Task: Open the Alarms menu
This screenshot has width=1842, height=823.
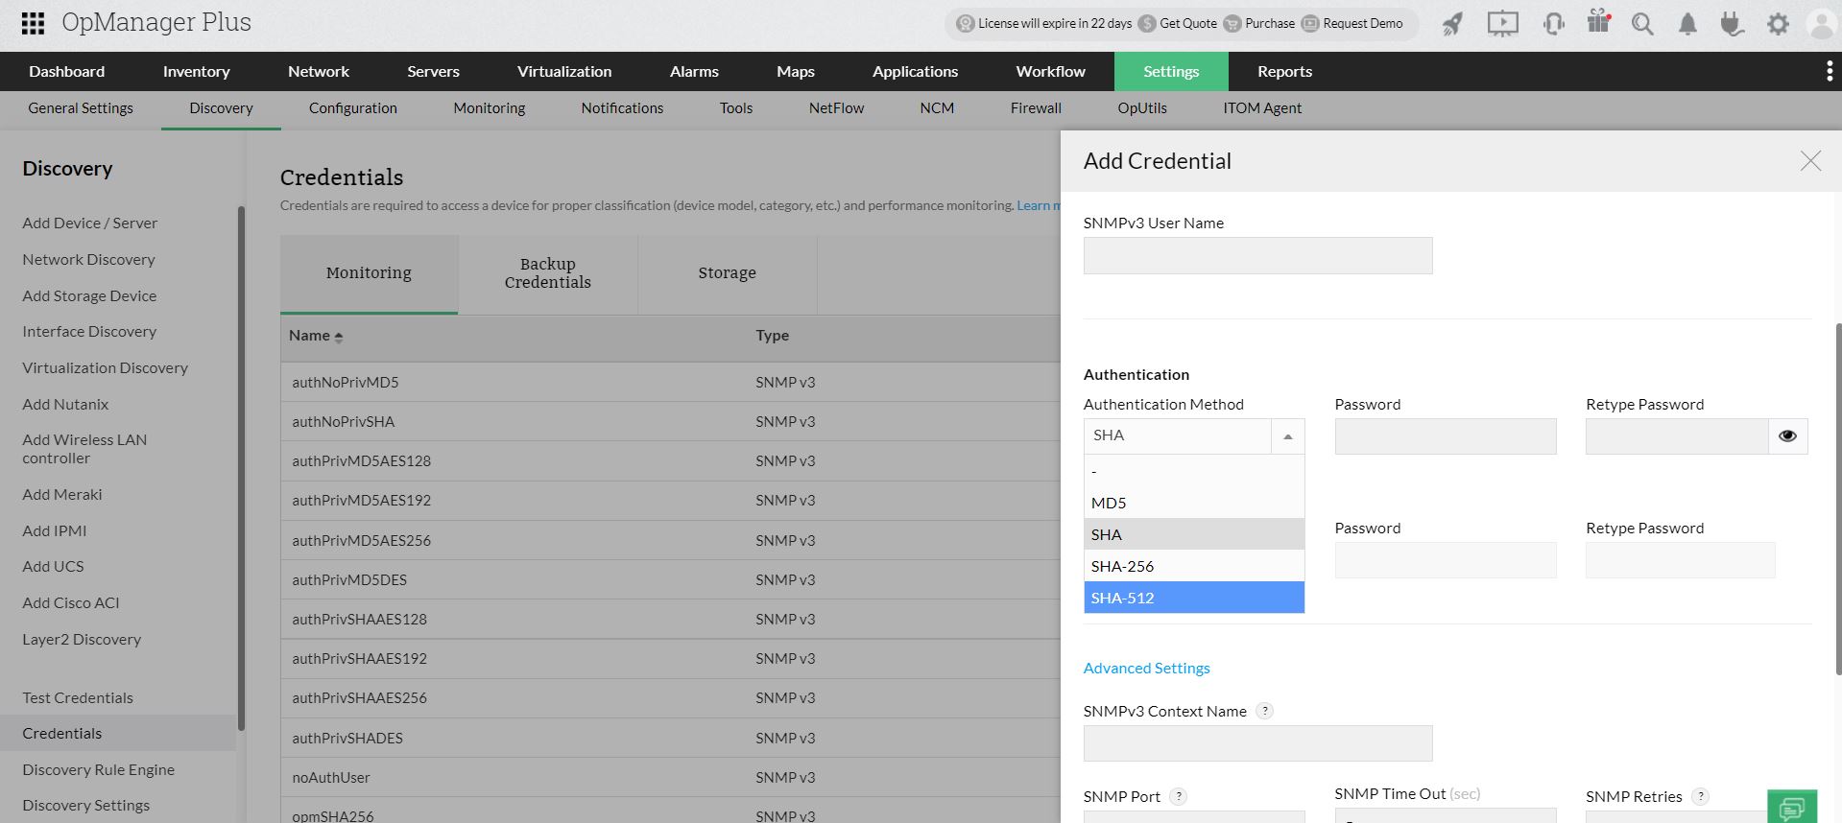Action: point(694,71)
